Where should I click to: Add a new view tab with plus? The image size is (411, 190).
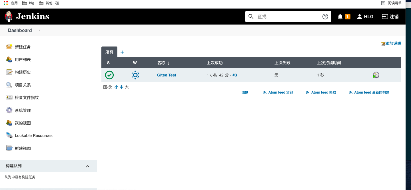click(x=122, y=52)
